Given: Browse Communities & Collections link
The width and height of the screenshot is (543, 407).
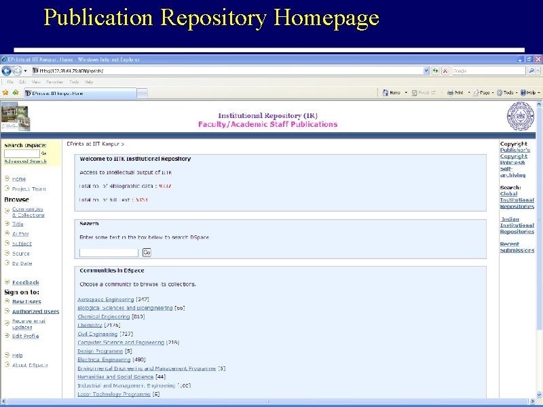Looking at the screenshot, I should click(x=28, y=212).
